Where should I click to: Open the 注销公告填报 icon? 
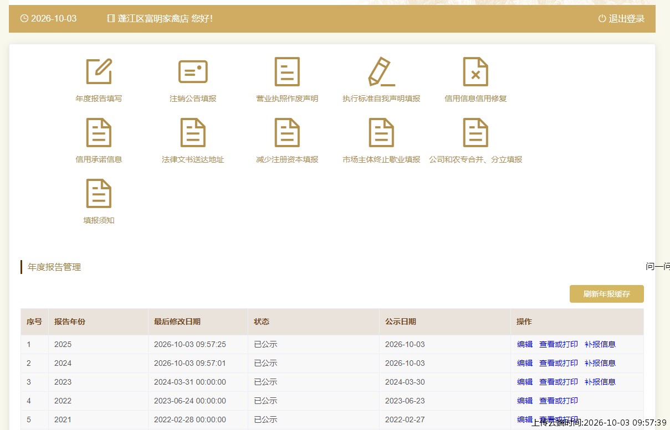coord(193,72)
